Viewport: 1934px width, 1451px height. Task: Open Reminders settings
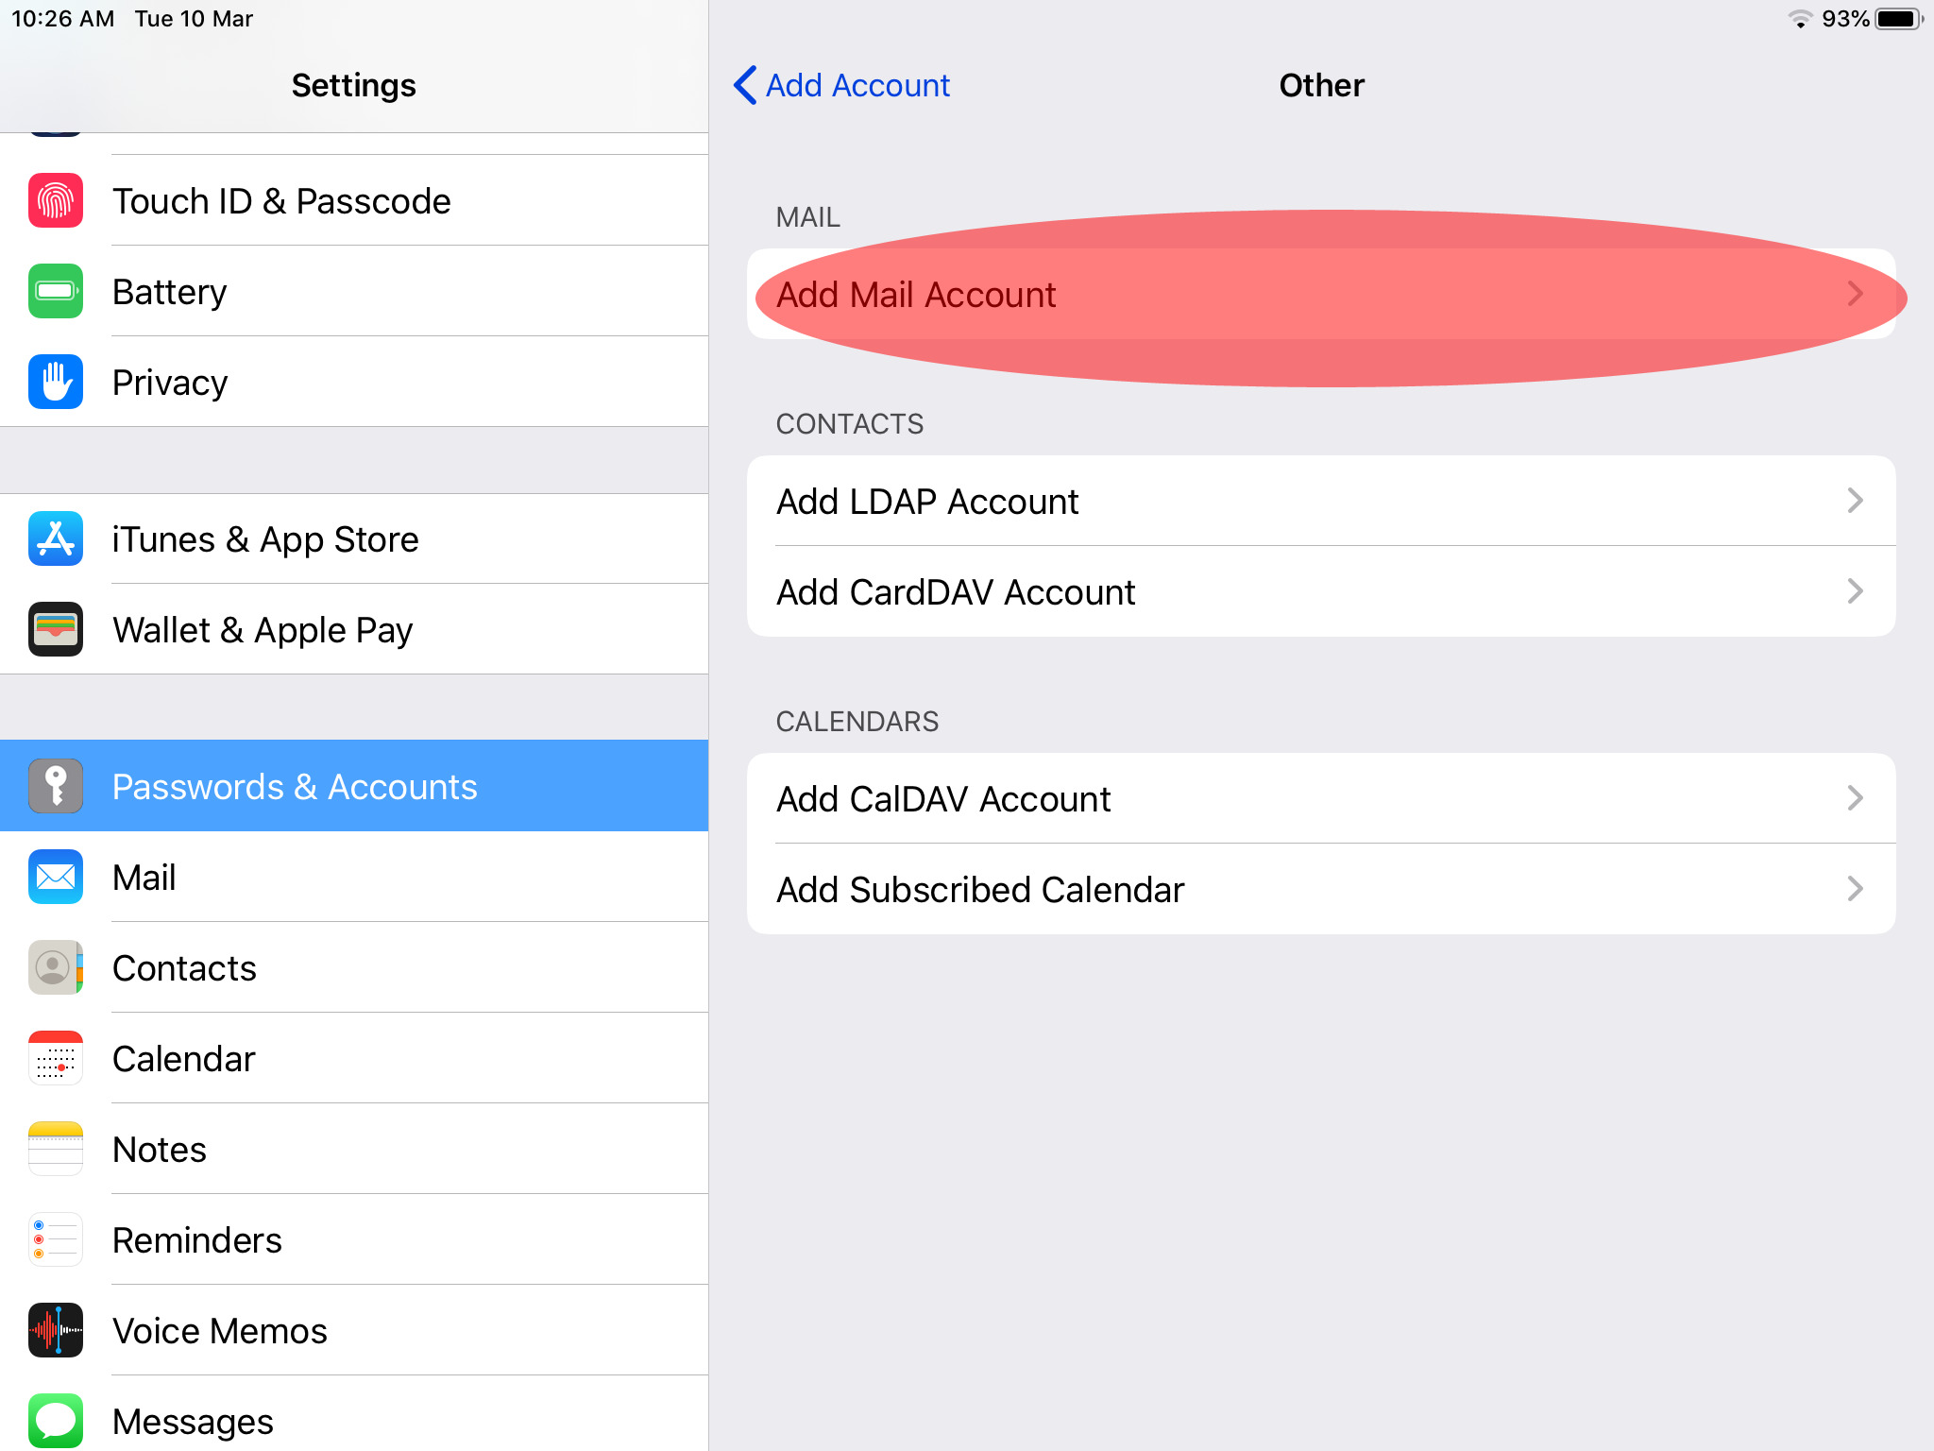coord(354,1239)
